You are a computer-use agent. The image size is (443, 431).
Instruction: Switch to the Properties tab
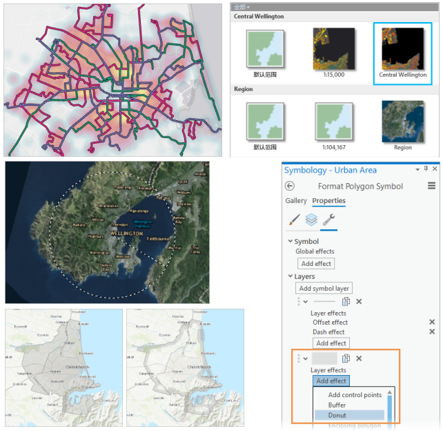click(x=328, y=200)
